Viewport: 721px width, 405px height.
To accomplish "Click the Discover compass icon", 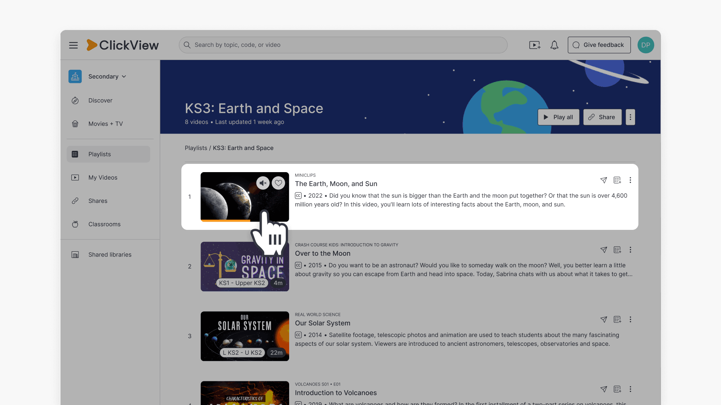I will [75, 100].
